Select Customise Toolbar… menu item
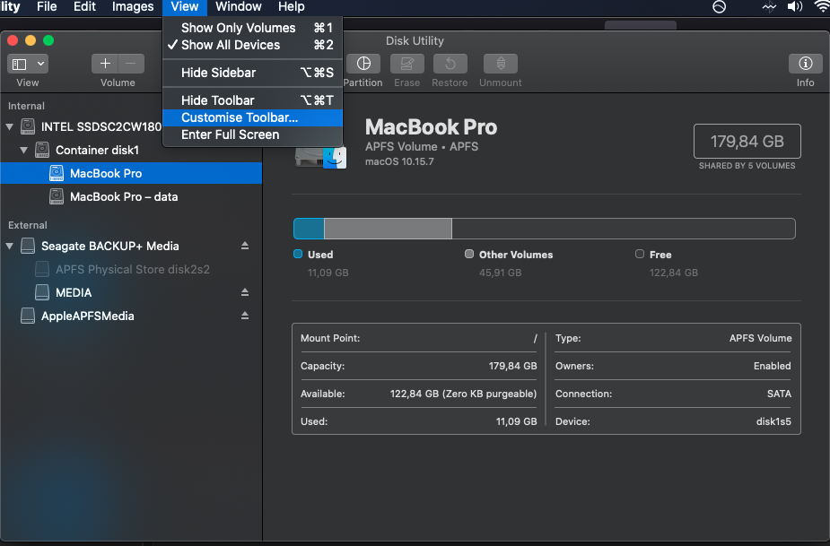 (253, 117)
